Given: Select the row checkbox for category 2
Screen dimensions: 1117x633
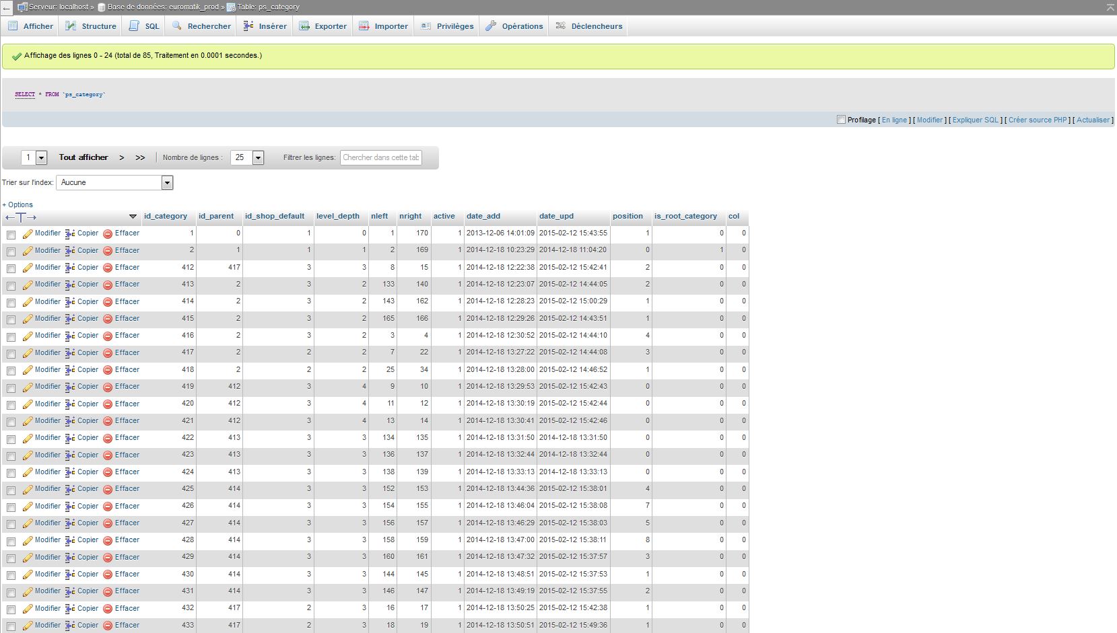Looking at the screenshot, I should click(11, 252).
